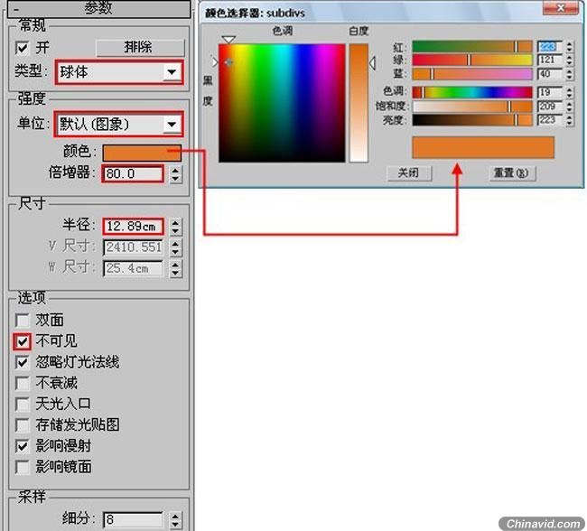Click the 细分 subdivs field showing 8

coord(133,520)
